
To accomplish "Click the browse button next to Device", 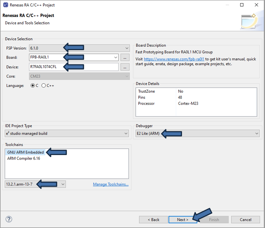I will [125, 67].
